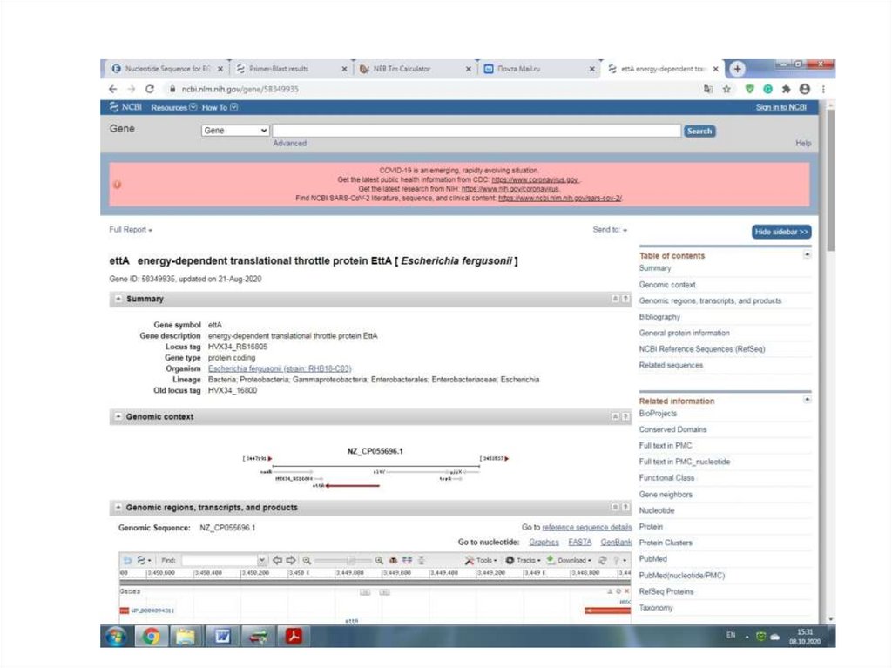The height and width of the screenshot is (668, 892).
Task: Click zoom-to-sequence binoculars icon in viewer
Action: point(393,561)
